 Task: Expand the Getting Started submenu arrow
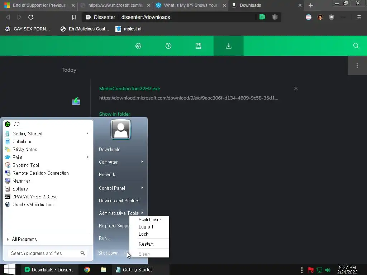pyautogui.click(x=87, y=134)
